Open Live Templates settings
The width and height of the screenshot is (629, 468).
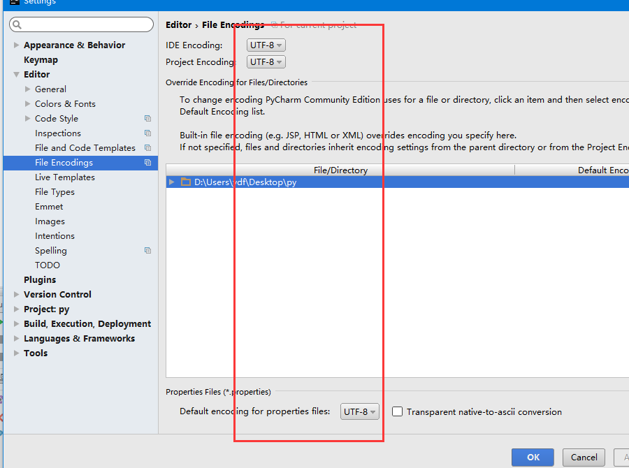click(64, 177)
